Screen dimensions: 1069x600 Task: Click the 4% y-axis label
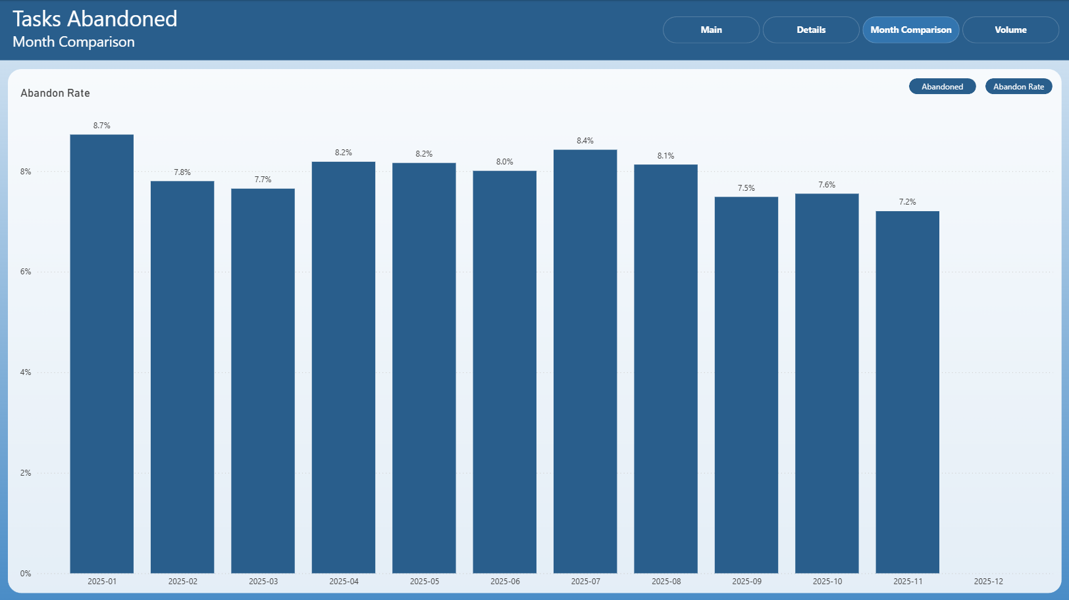pyautogui.click(x=26, y=372)
